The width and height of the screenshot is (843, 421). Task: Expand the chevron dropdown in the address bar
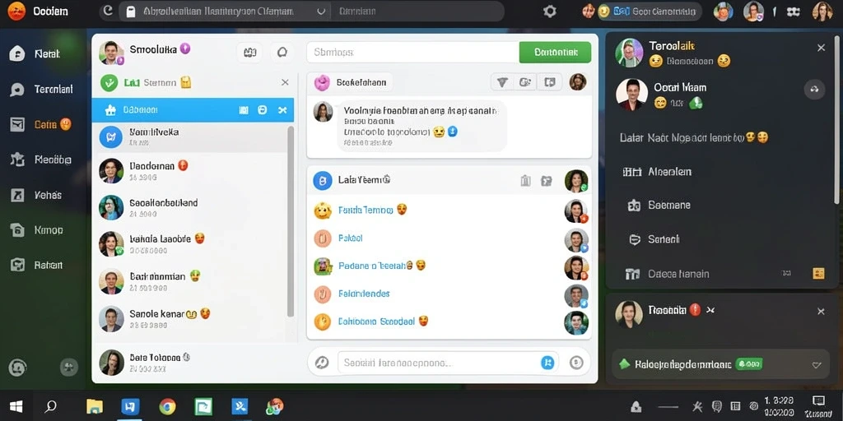coord(322,12)
